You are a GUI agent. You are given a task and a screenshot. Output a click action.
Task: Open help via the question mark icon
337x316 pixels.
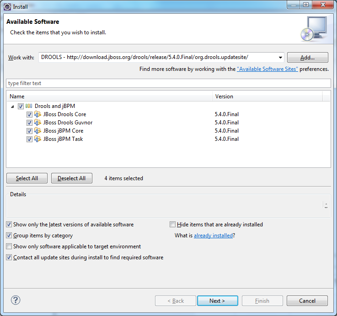(16, 300)
